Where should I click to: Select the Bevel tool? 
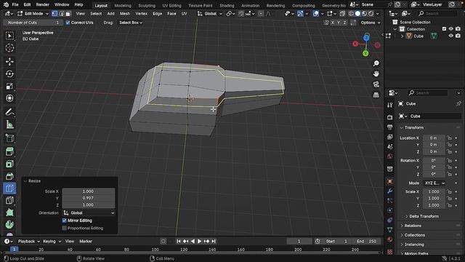tap(9, 176)
